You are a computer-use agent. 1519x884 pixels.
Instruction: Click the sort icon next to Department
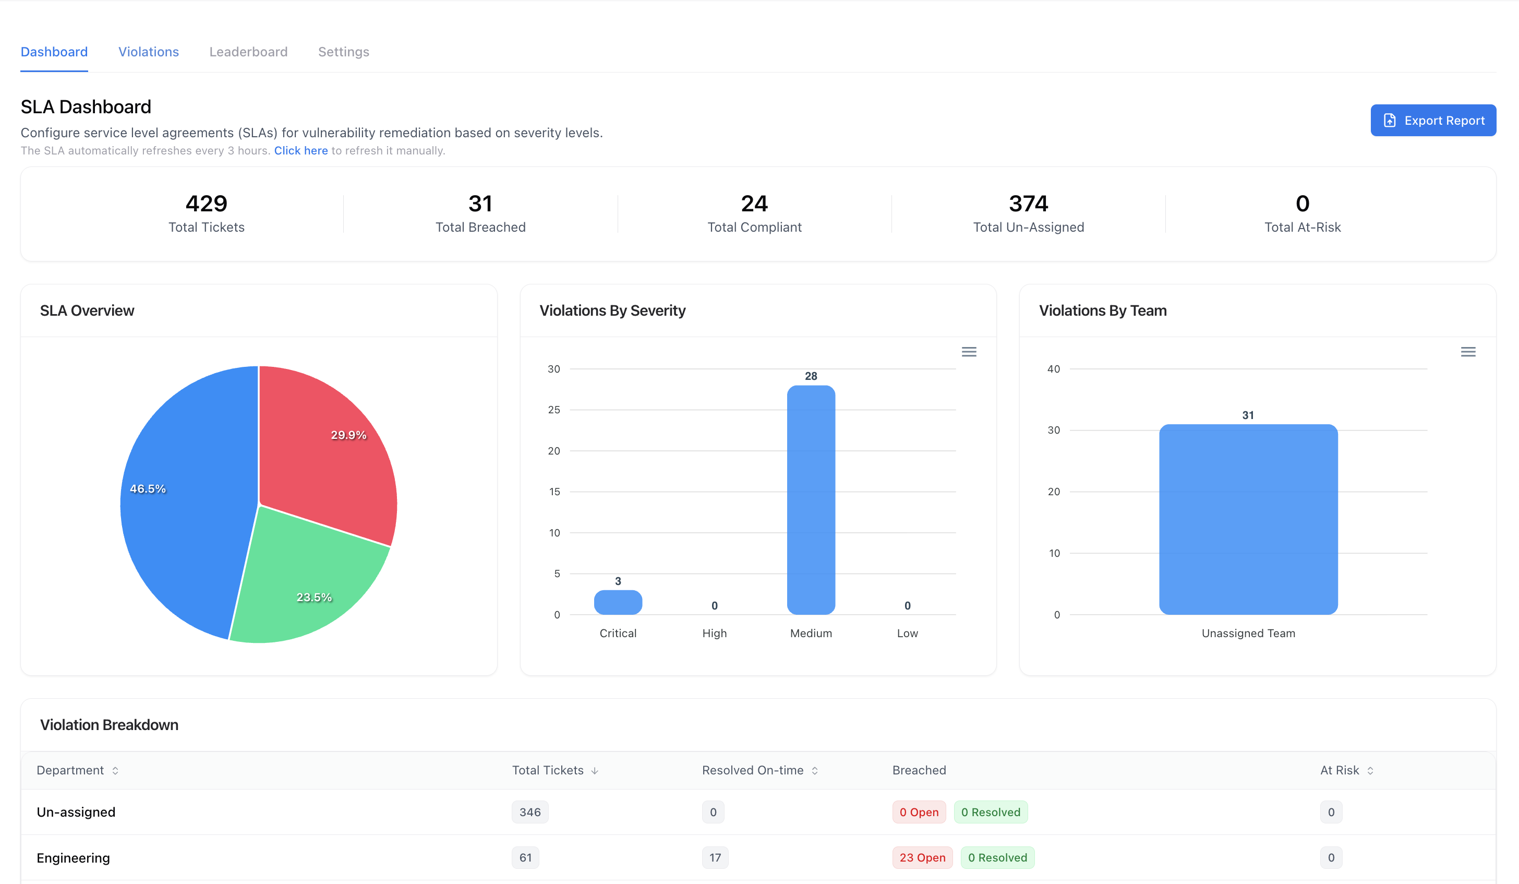116,770
